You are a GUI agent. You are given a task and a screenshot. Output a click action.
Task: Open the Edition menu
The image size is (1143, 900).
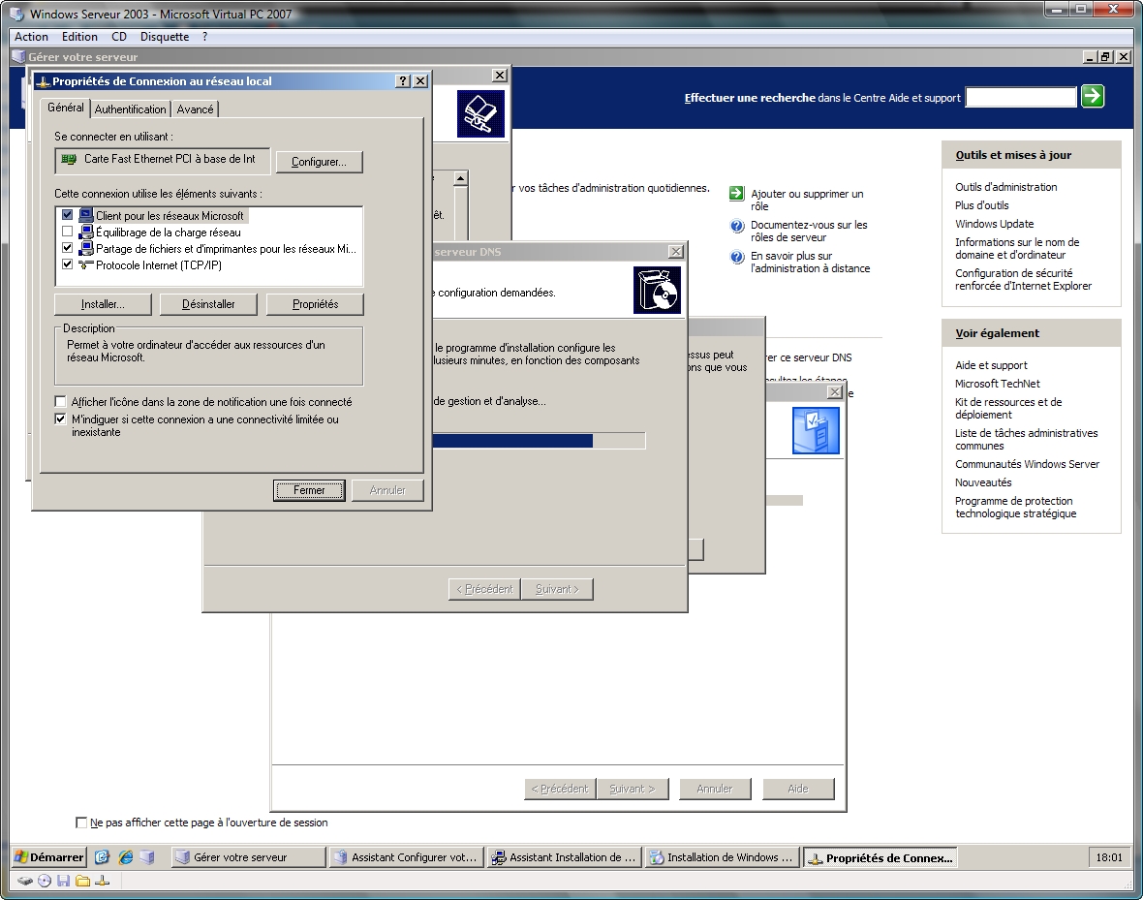click(79, 37)
